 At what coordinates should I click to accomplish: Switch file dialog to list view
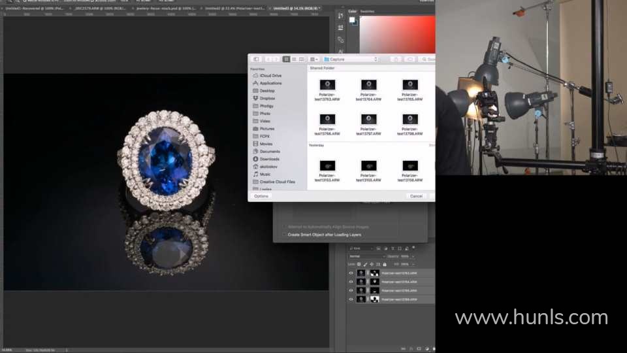294,59
